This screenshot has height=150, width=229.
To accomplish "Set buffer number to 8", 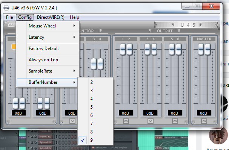I will click(95, 132).
